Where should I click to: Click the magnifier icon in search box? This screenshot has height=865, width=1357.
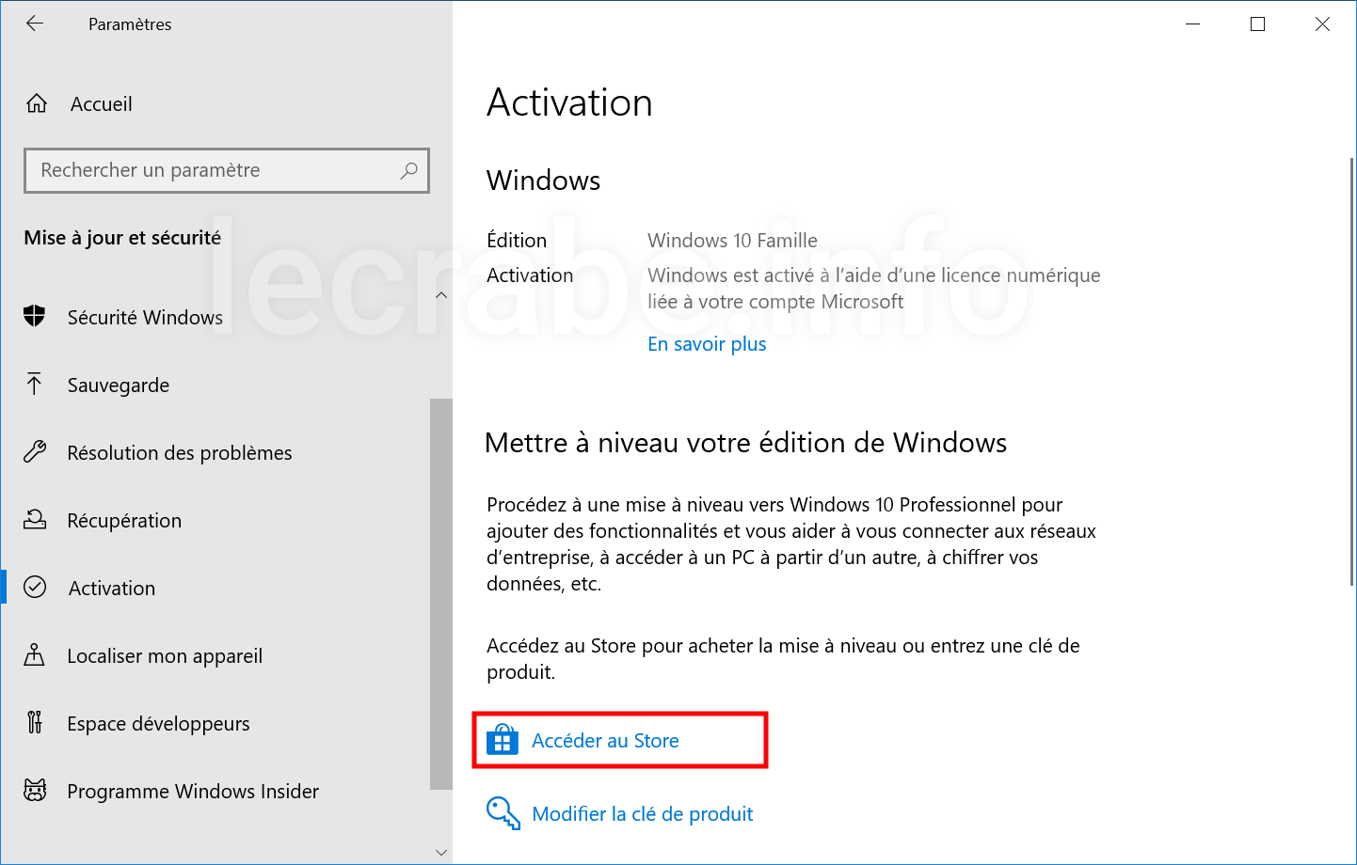[x=408, y=170]
